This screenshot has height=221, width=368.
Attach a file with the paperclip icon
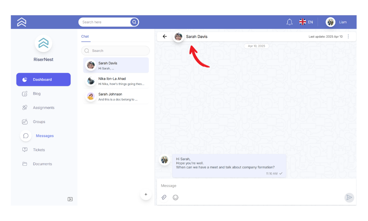pos(164,197)
